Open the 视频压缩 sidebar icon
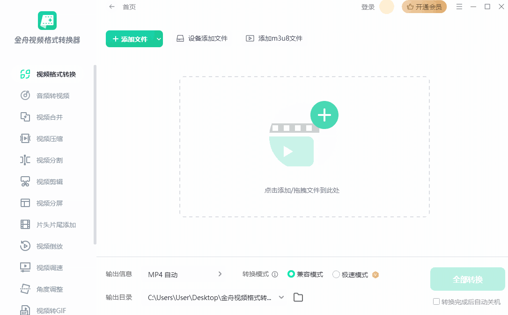The image size is (508, 315). tap(25, 138)
